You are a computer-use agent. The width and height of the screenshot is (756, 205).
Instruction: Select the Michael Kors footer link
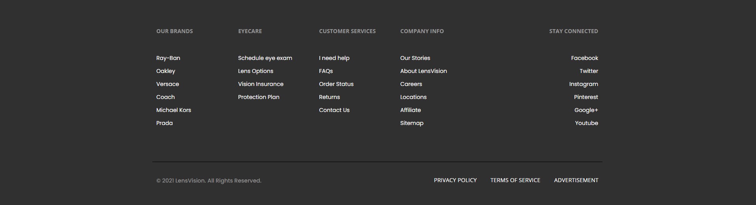(x=174, y=110)
